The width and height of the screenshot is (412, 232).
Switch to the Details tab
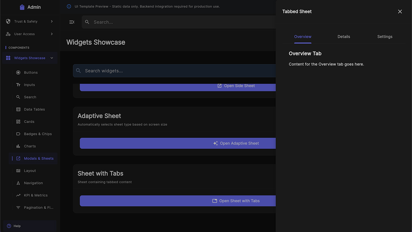[x=344, y=37]
